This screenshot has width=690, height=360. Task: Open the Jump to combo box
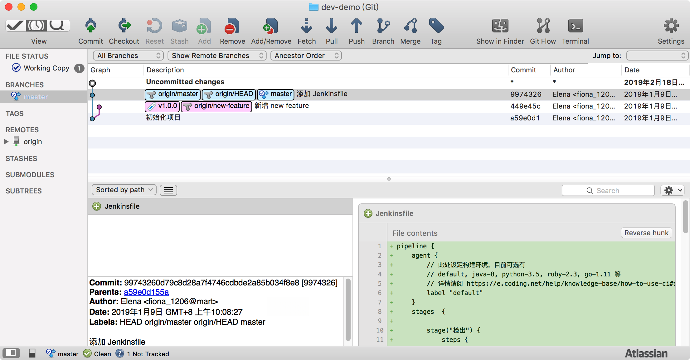click(x=657, y=56)
